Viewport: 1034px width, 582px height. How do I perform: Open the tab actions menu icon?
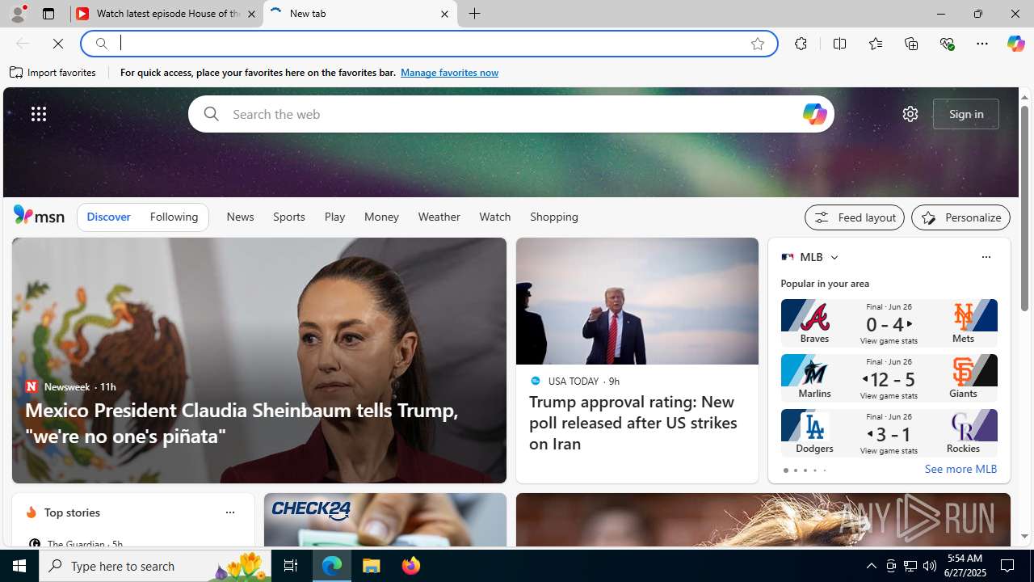48,14
